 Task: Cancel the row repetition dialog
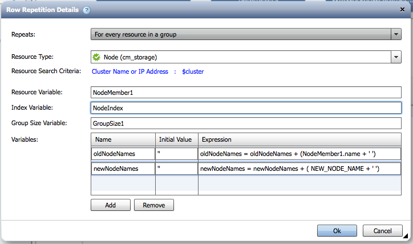coord(382,231)
